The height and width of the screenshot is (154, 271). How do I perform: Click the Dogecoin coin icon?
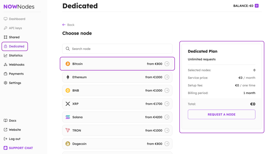click(68, 144)
